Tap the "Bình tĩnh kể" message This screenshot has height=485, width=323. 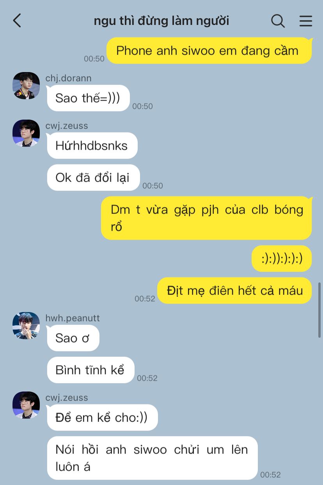coord(91,370)
